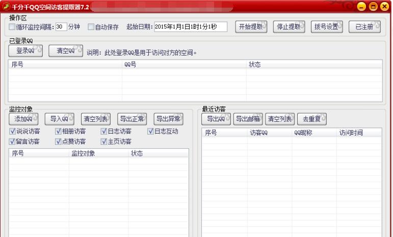
Task: Click the 监控对象 column header
Action: click(99, 153)
